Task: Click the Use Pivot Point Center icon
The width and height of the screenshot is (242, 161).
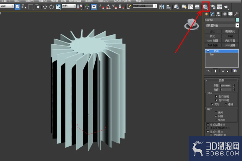Action: coord(79,7)
